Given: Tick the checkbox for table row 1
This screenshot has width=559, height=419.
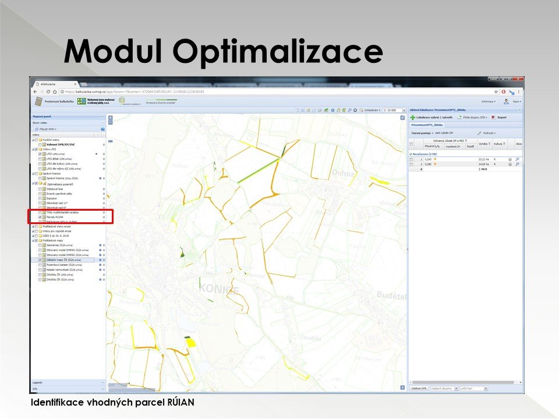Looking at the screenshot, I should [x=411, y=158].
